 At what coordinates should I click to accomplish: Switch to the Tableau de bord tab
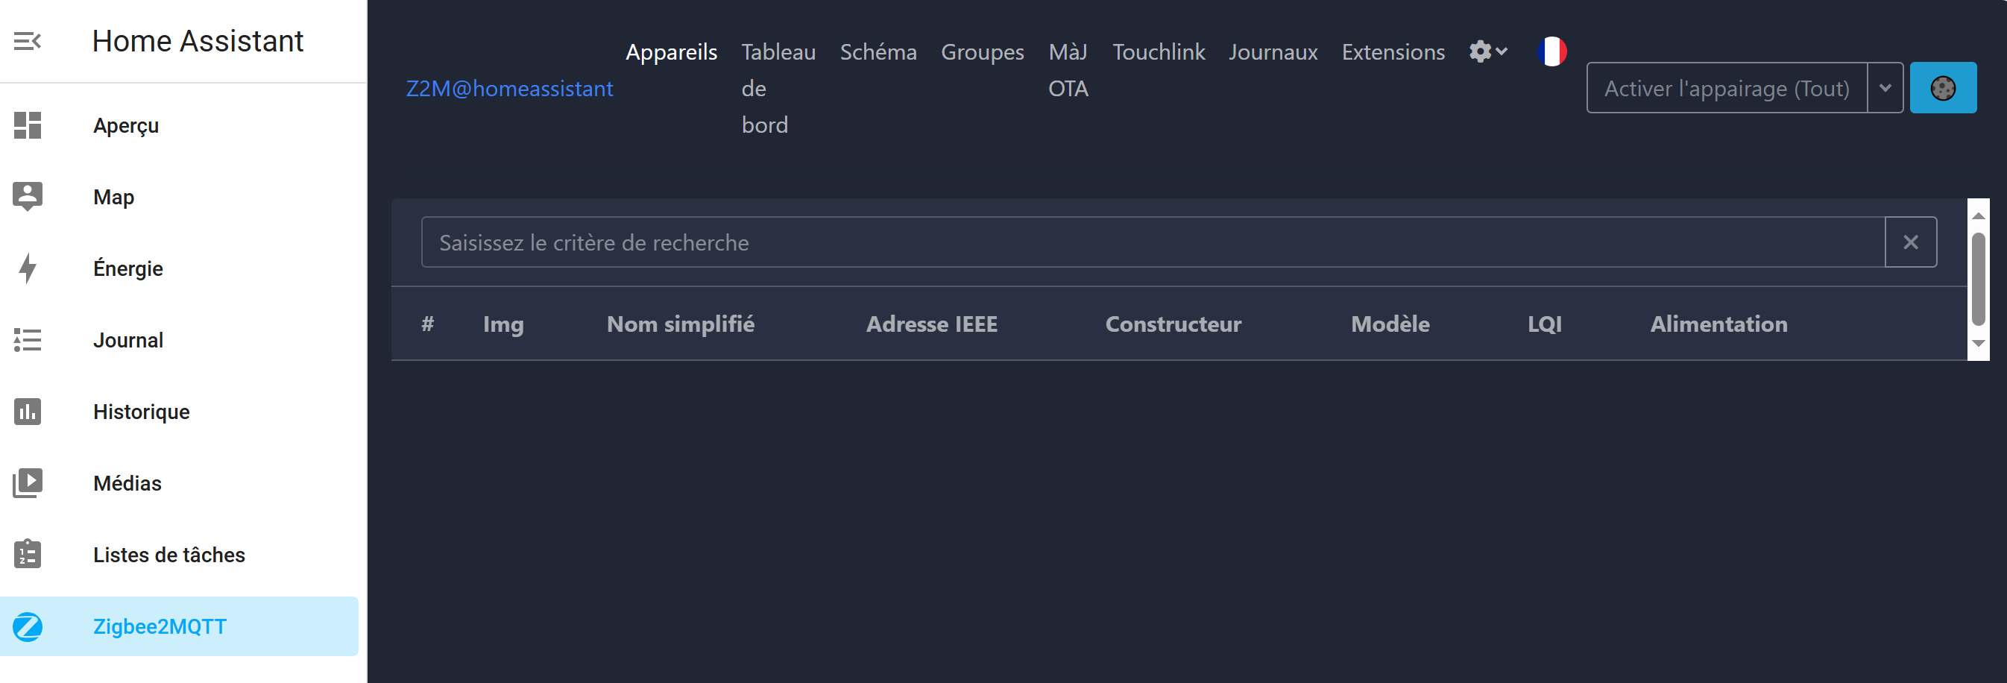(778, 88)
